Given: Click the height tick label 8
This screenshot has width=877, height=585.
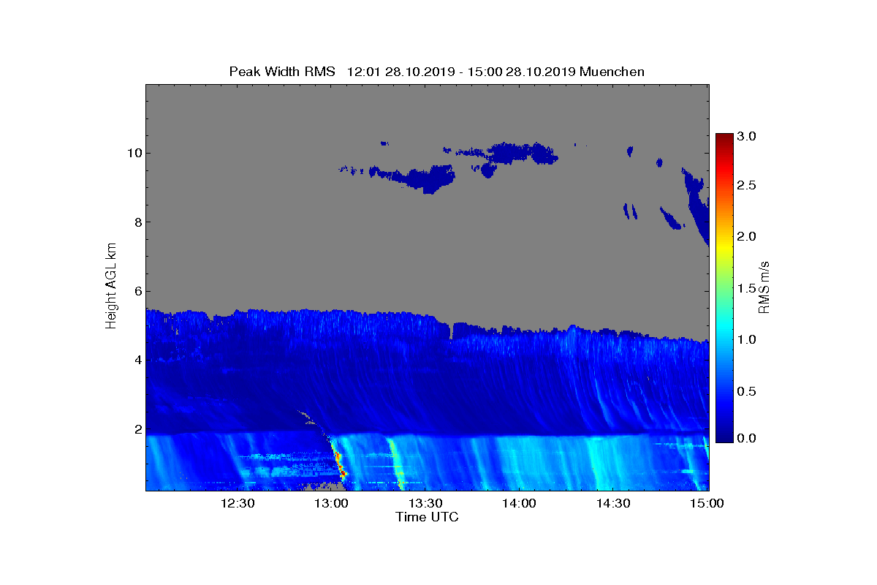Looking at the screenshot, I should [137, 222].
